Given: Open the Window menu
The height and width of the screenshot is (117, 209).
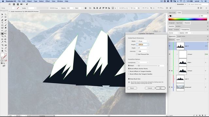Looking at the screenshot, I should click(x=60, y=1).
